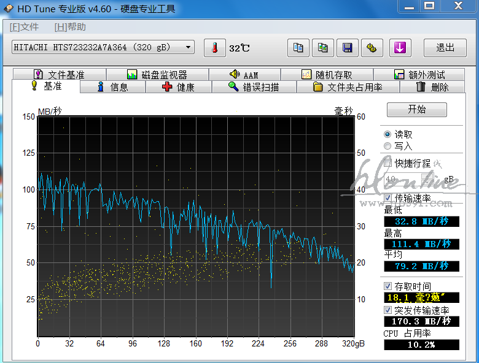479x363 pixels.
Task: Uncheck the 传输速率 transfer rate checkbox
Action: [x=387, y=198]
